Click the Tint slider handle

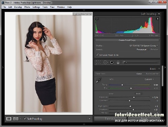(131, 88)
